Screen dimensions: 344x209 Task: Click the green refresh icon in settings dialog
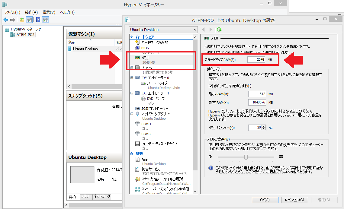pyautogui.click(x=219, y=30)
